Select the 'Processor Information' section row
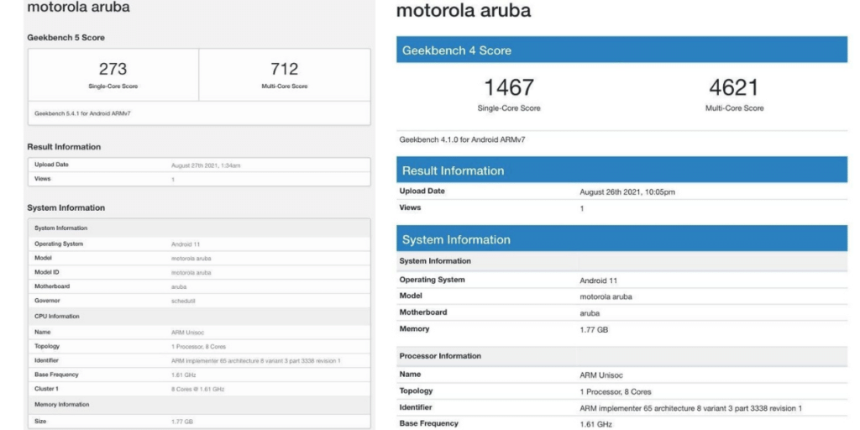Image resolution: width=860 pixels, height=430 pixels. click(622, 356)
